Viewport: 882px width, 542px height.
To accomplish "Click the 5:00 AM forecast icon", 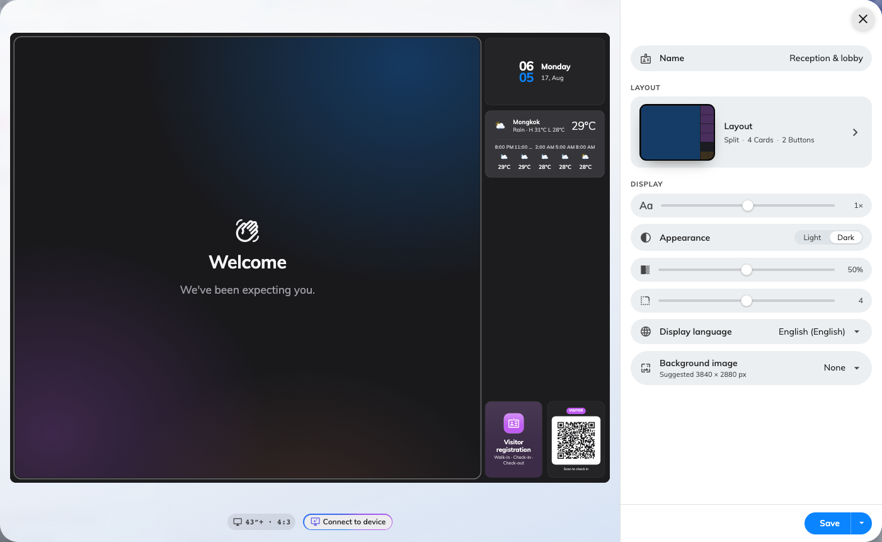I will coord(565,156).
